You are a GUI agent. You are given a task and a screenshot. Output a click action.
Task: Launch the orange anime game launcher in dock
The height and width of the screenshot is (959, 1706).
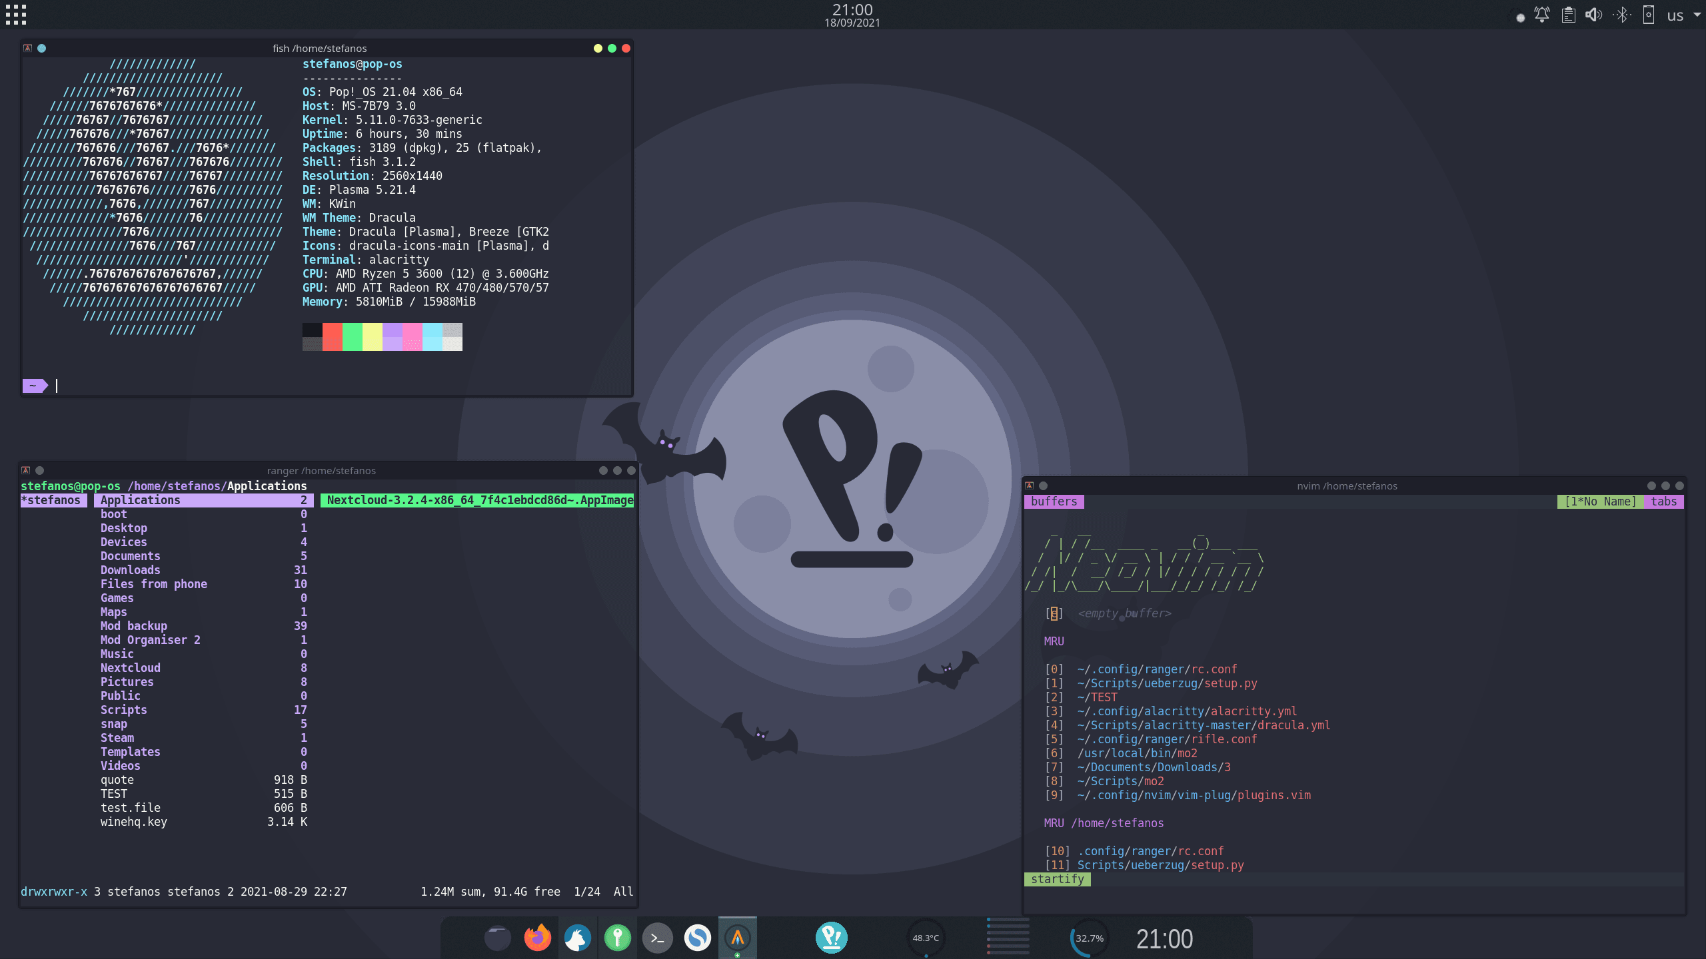coord(737,938)
